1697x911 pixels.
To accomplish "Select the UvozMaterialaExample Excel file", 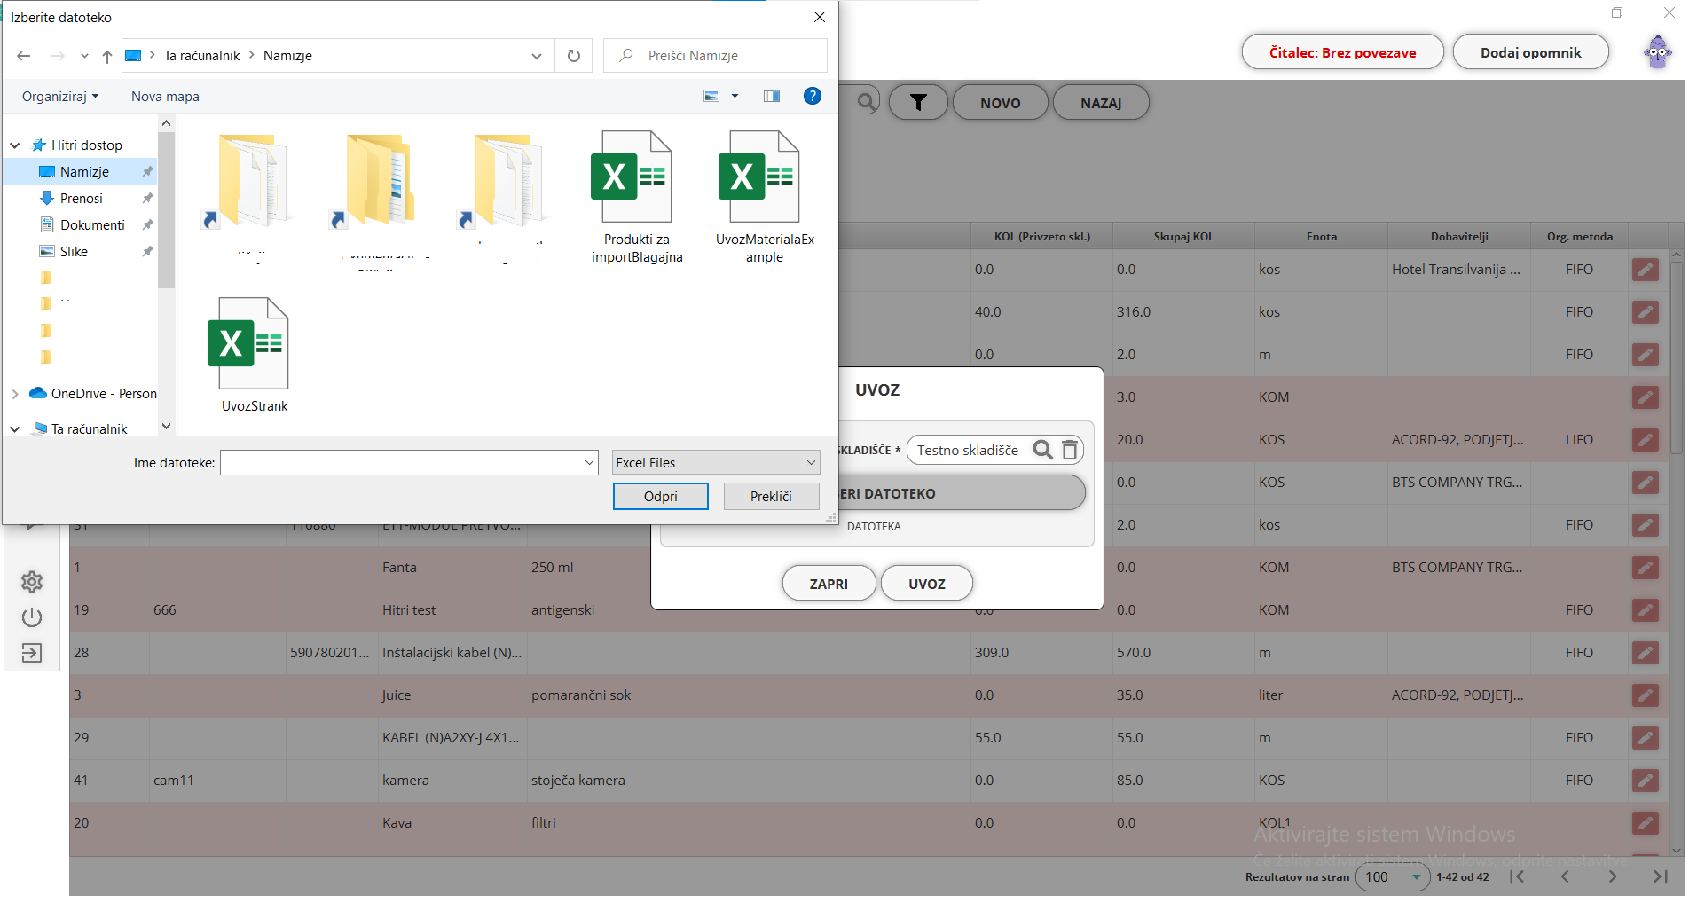I will tap(765, 198).
